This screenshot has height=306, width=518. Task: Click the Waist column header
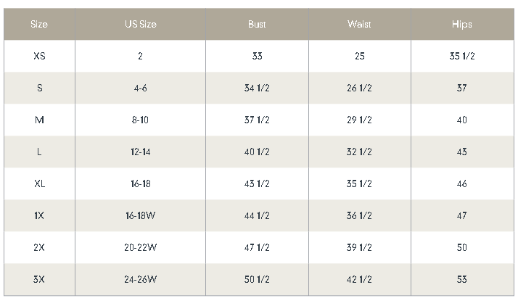pyautogui.click(x=359, y=24)
